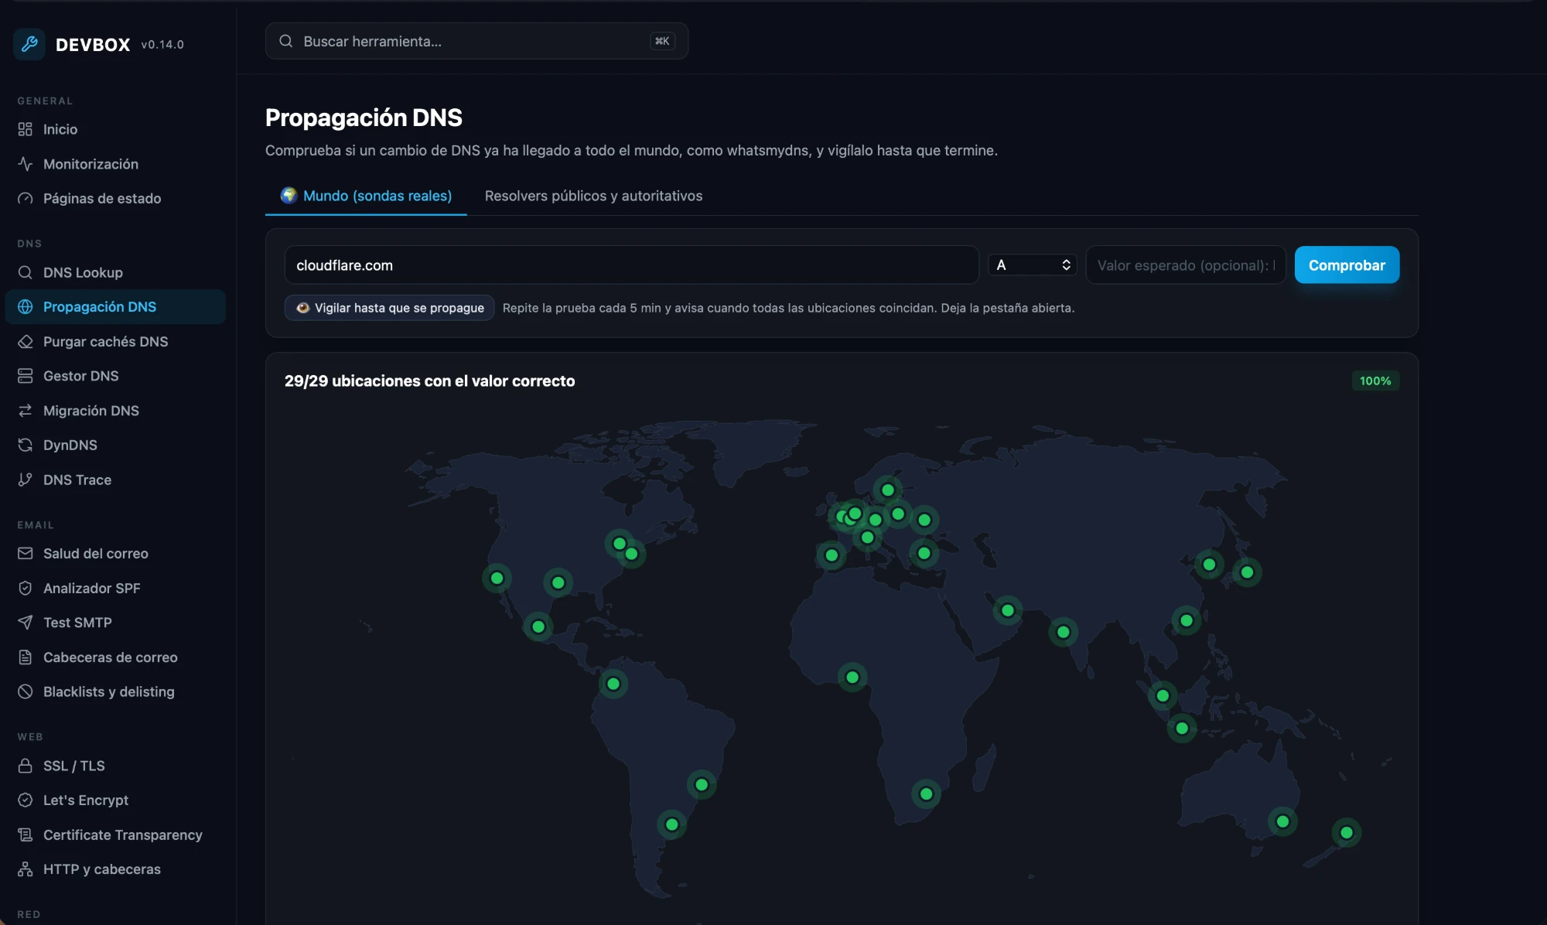Click the DNS Trace branch icon
This screenshot has width=1547, height=925.
(26, 480)
